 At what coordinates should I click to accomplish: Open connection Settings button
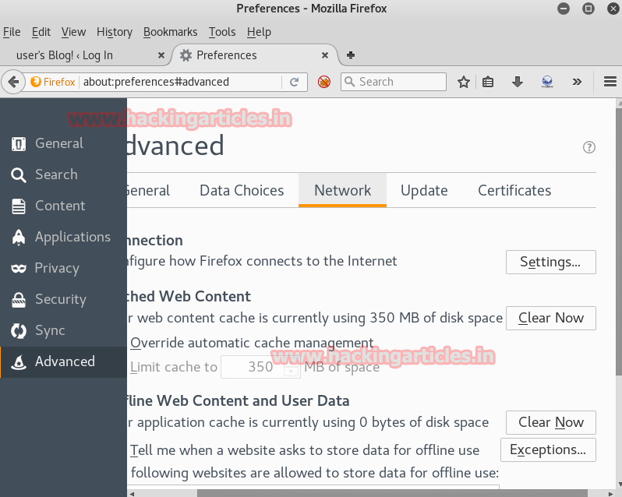551,262
